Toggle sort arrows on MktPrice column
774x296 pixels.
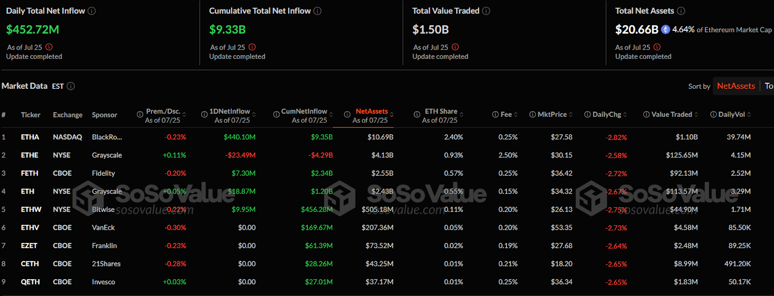pos(571,114)
